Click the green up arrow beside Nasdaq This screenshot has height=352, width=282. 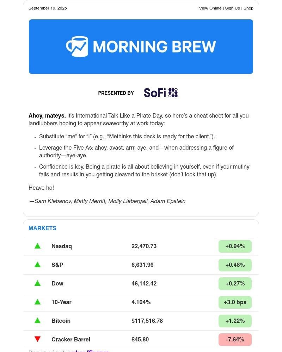37,246
